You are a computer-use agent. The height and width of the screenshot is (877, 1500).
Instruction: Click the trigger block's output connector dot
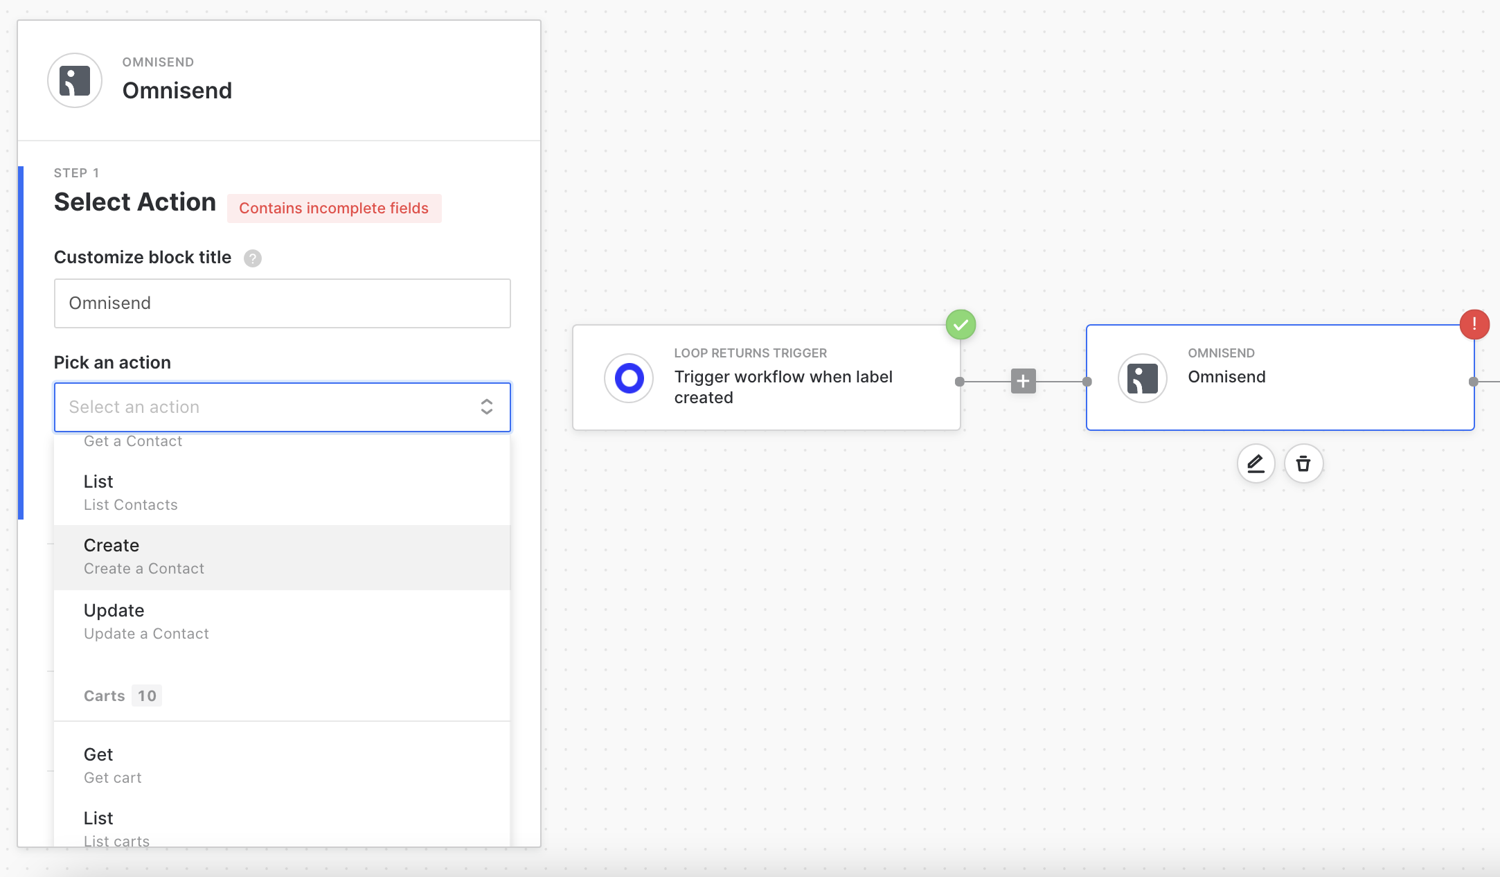(959, 382)
